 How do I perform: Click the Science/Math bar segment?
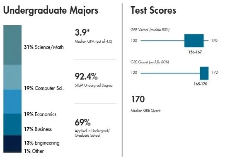pos(12,45)
